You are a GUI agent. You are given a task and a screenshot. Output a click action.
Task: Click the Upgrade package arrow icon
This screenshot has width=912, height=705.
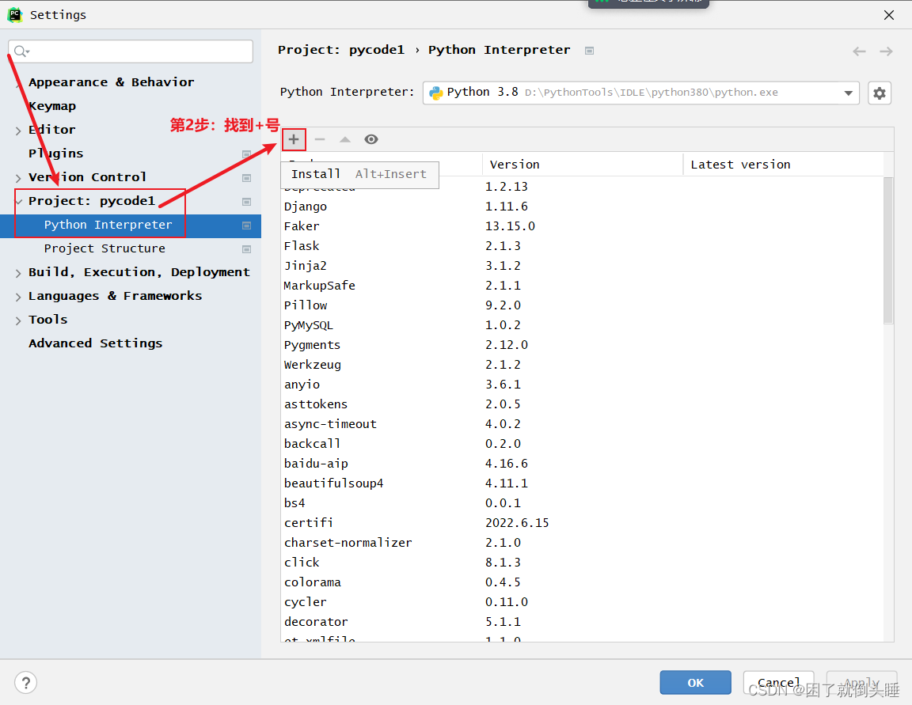pyautogui.click(x=345, y=139)
